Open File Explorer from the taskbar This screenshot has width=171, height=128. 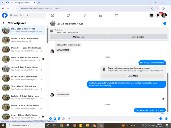(x=88, y=125)
